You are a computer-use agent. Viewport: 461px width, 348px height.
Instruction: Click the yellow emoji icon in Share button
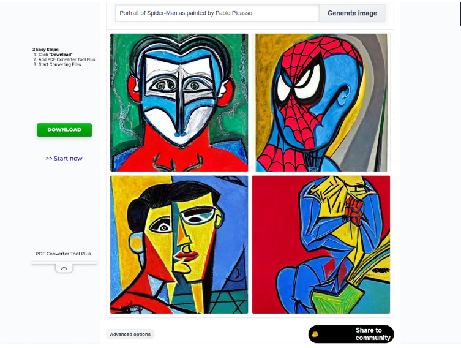tap(315, 334)
